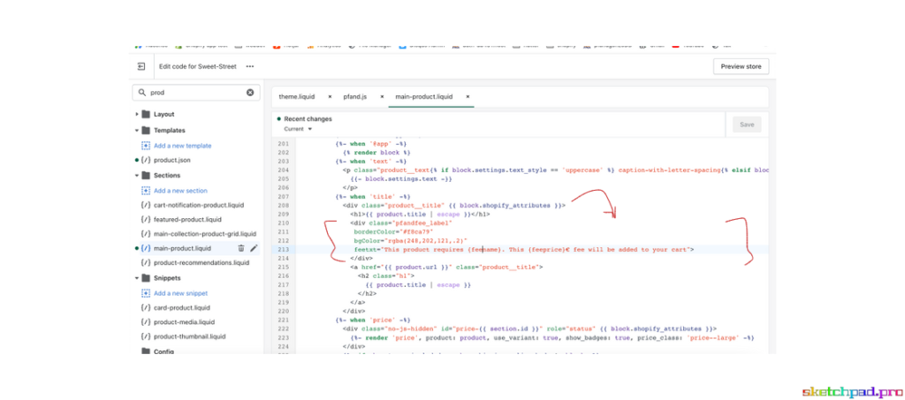This screenshot has width=905, height=400.
Task: Close the main-product.liquid tab
Action: click(468, 97)
